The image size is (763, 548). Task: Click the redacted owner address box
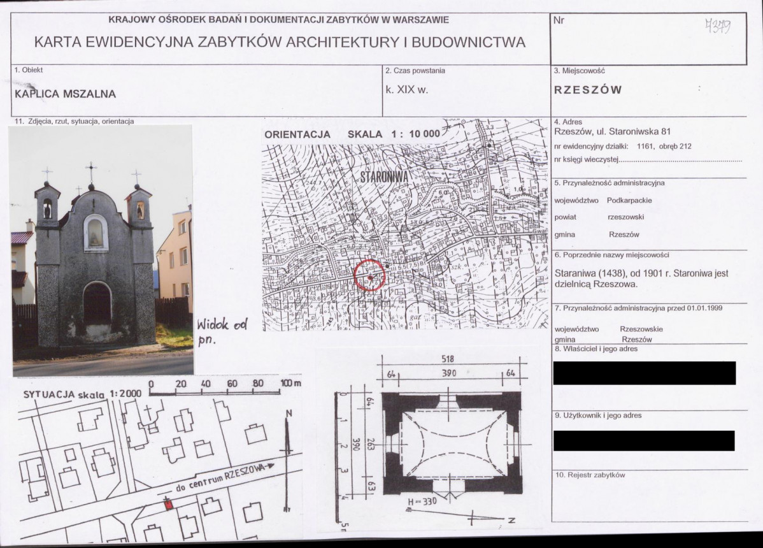645,373
